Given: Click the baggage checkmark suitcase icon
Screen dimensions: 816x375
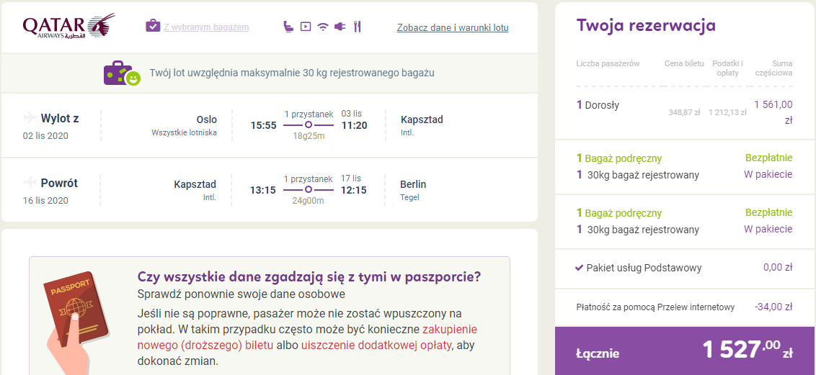Looking at the screenshot, I should pyautogui.click(x=153, y=25).
